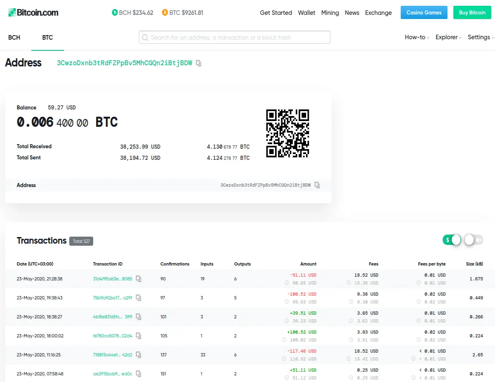Click the Date (UTC+03:00) column header
The width and height of the screenshot is (495, 382).
[35, 264]
